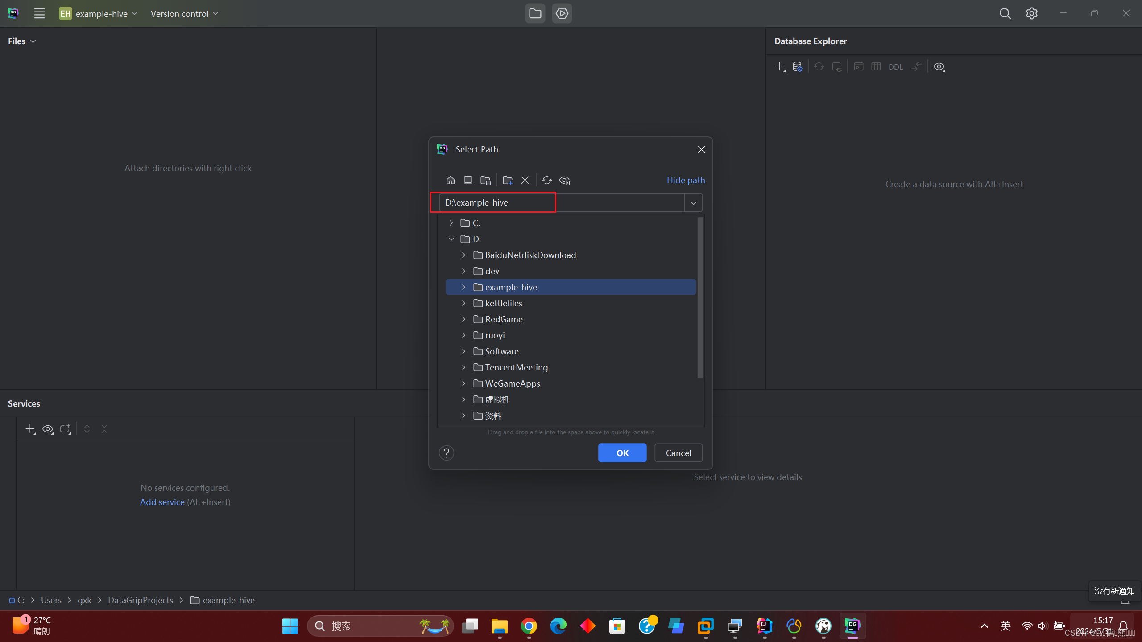Image resolution: width=1142 pixels, height=642 pixels.
Task: Click the Project directory icon in dialog
Action: (485, 180)
